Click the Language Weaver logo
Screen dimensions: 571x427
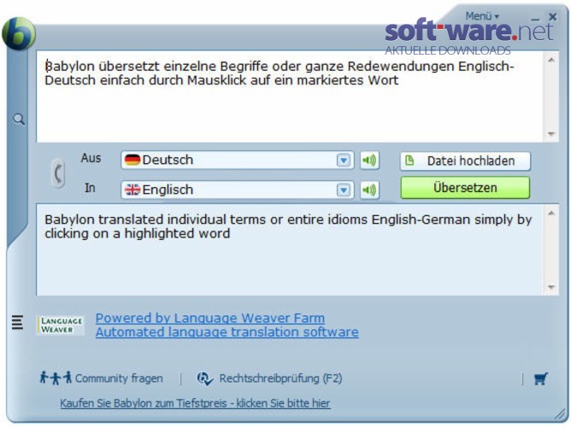coord(61,325)
